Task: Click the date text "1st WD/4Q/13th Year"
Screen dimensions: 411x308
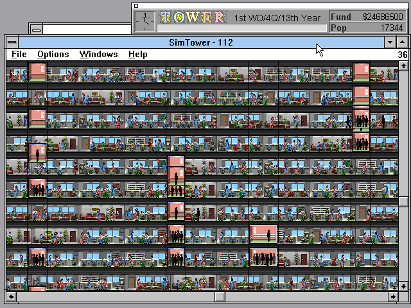Action: tap(277, 18)
